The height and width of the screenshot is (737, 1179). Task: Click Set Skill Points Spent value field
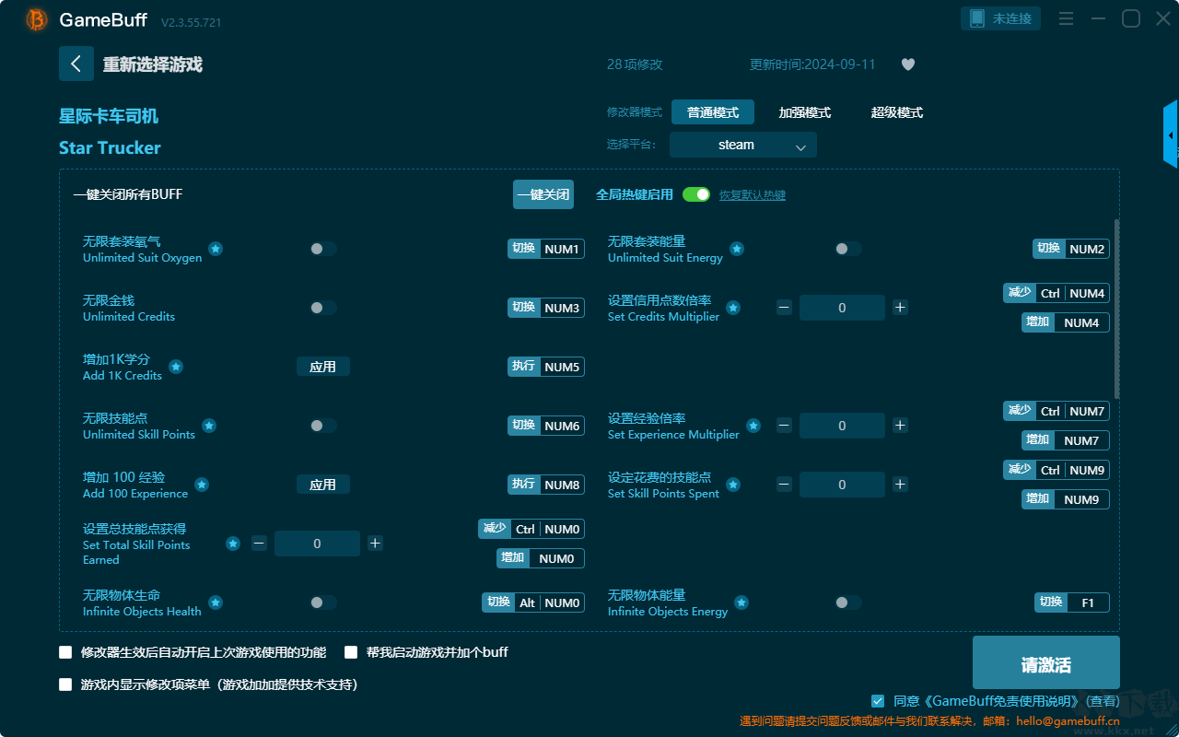tap(842, 485)
